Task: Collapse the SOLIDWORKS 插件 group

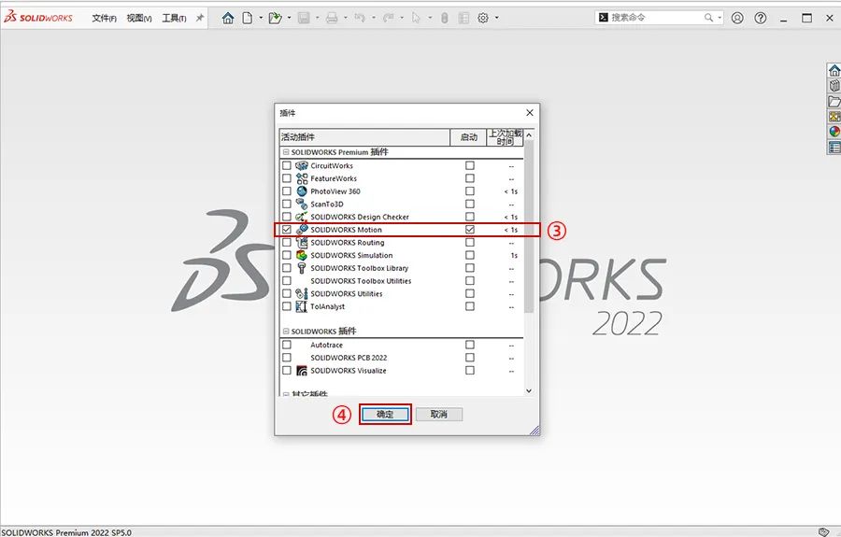Action: (286, 332)
